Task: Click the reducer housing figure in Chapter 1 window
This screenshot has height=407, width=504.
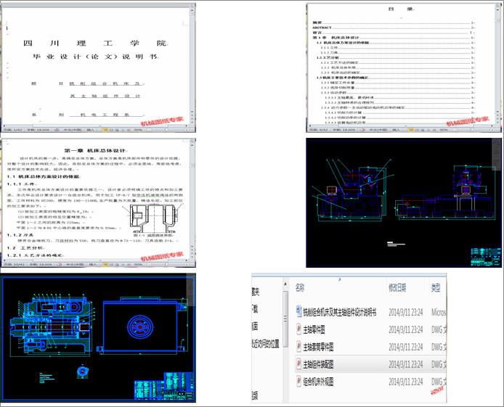Action: pos(154,219)
